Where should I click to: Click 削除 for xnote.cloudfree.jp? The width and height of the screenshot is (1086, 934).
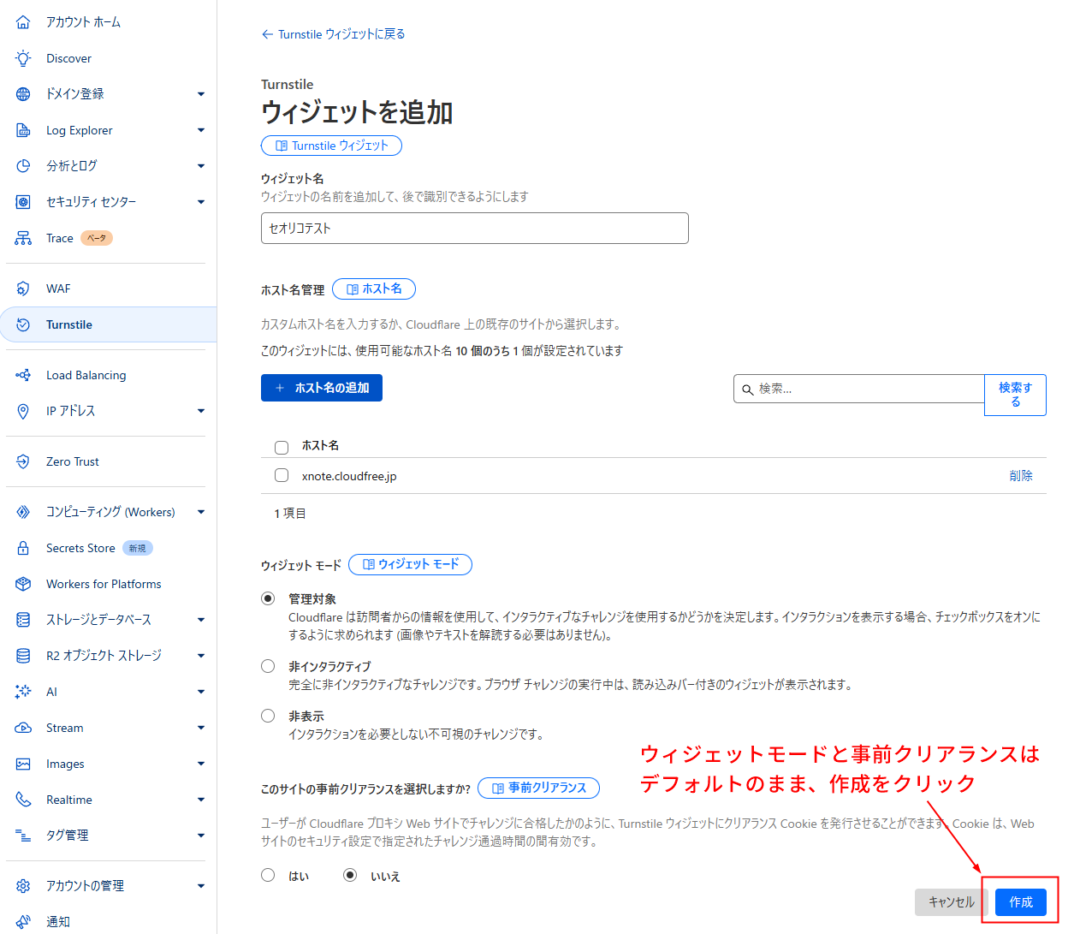click(1021, 476)
